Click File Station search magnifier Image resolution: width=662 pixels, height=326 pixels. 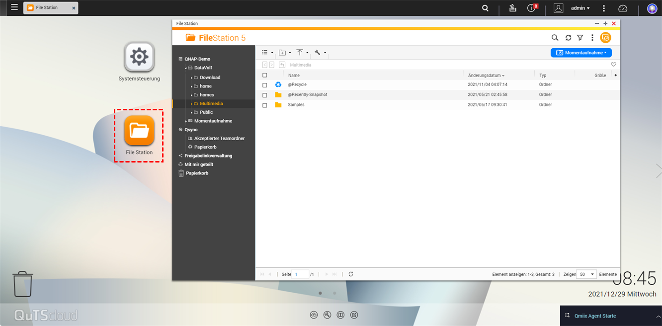[555, 38]
